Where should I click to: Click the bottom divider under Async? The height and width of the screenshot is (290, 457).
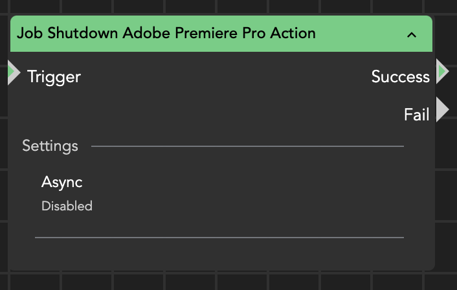[219, 238]
